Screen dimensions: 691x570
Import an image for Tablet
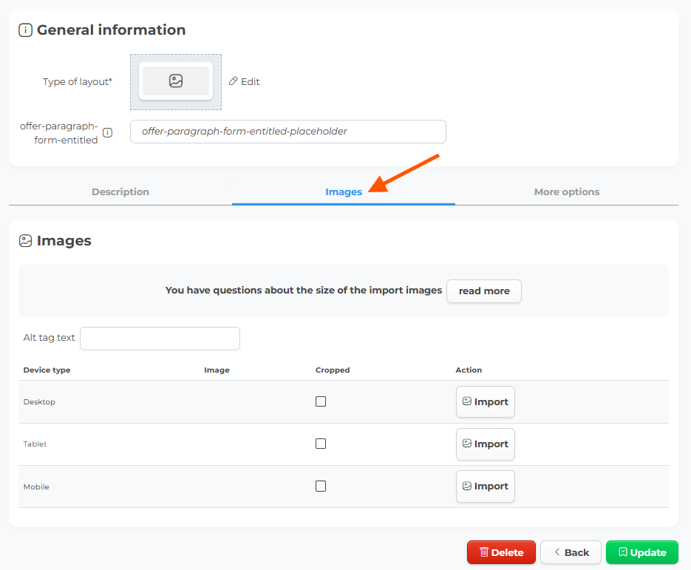(x=486, y=444)
